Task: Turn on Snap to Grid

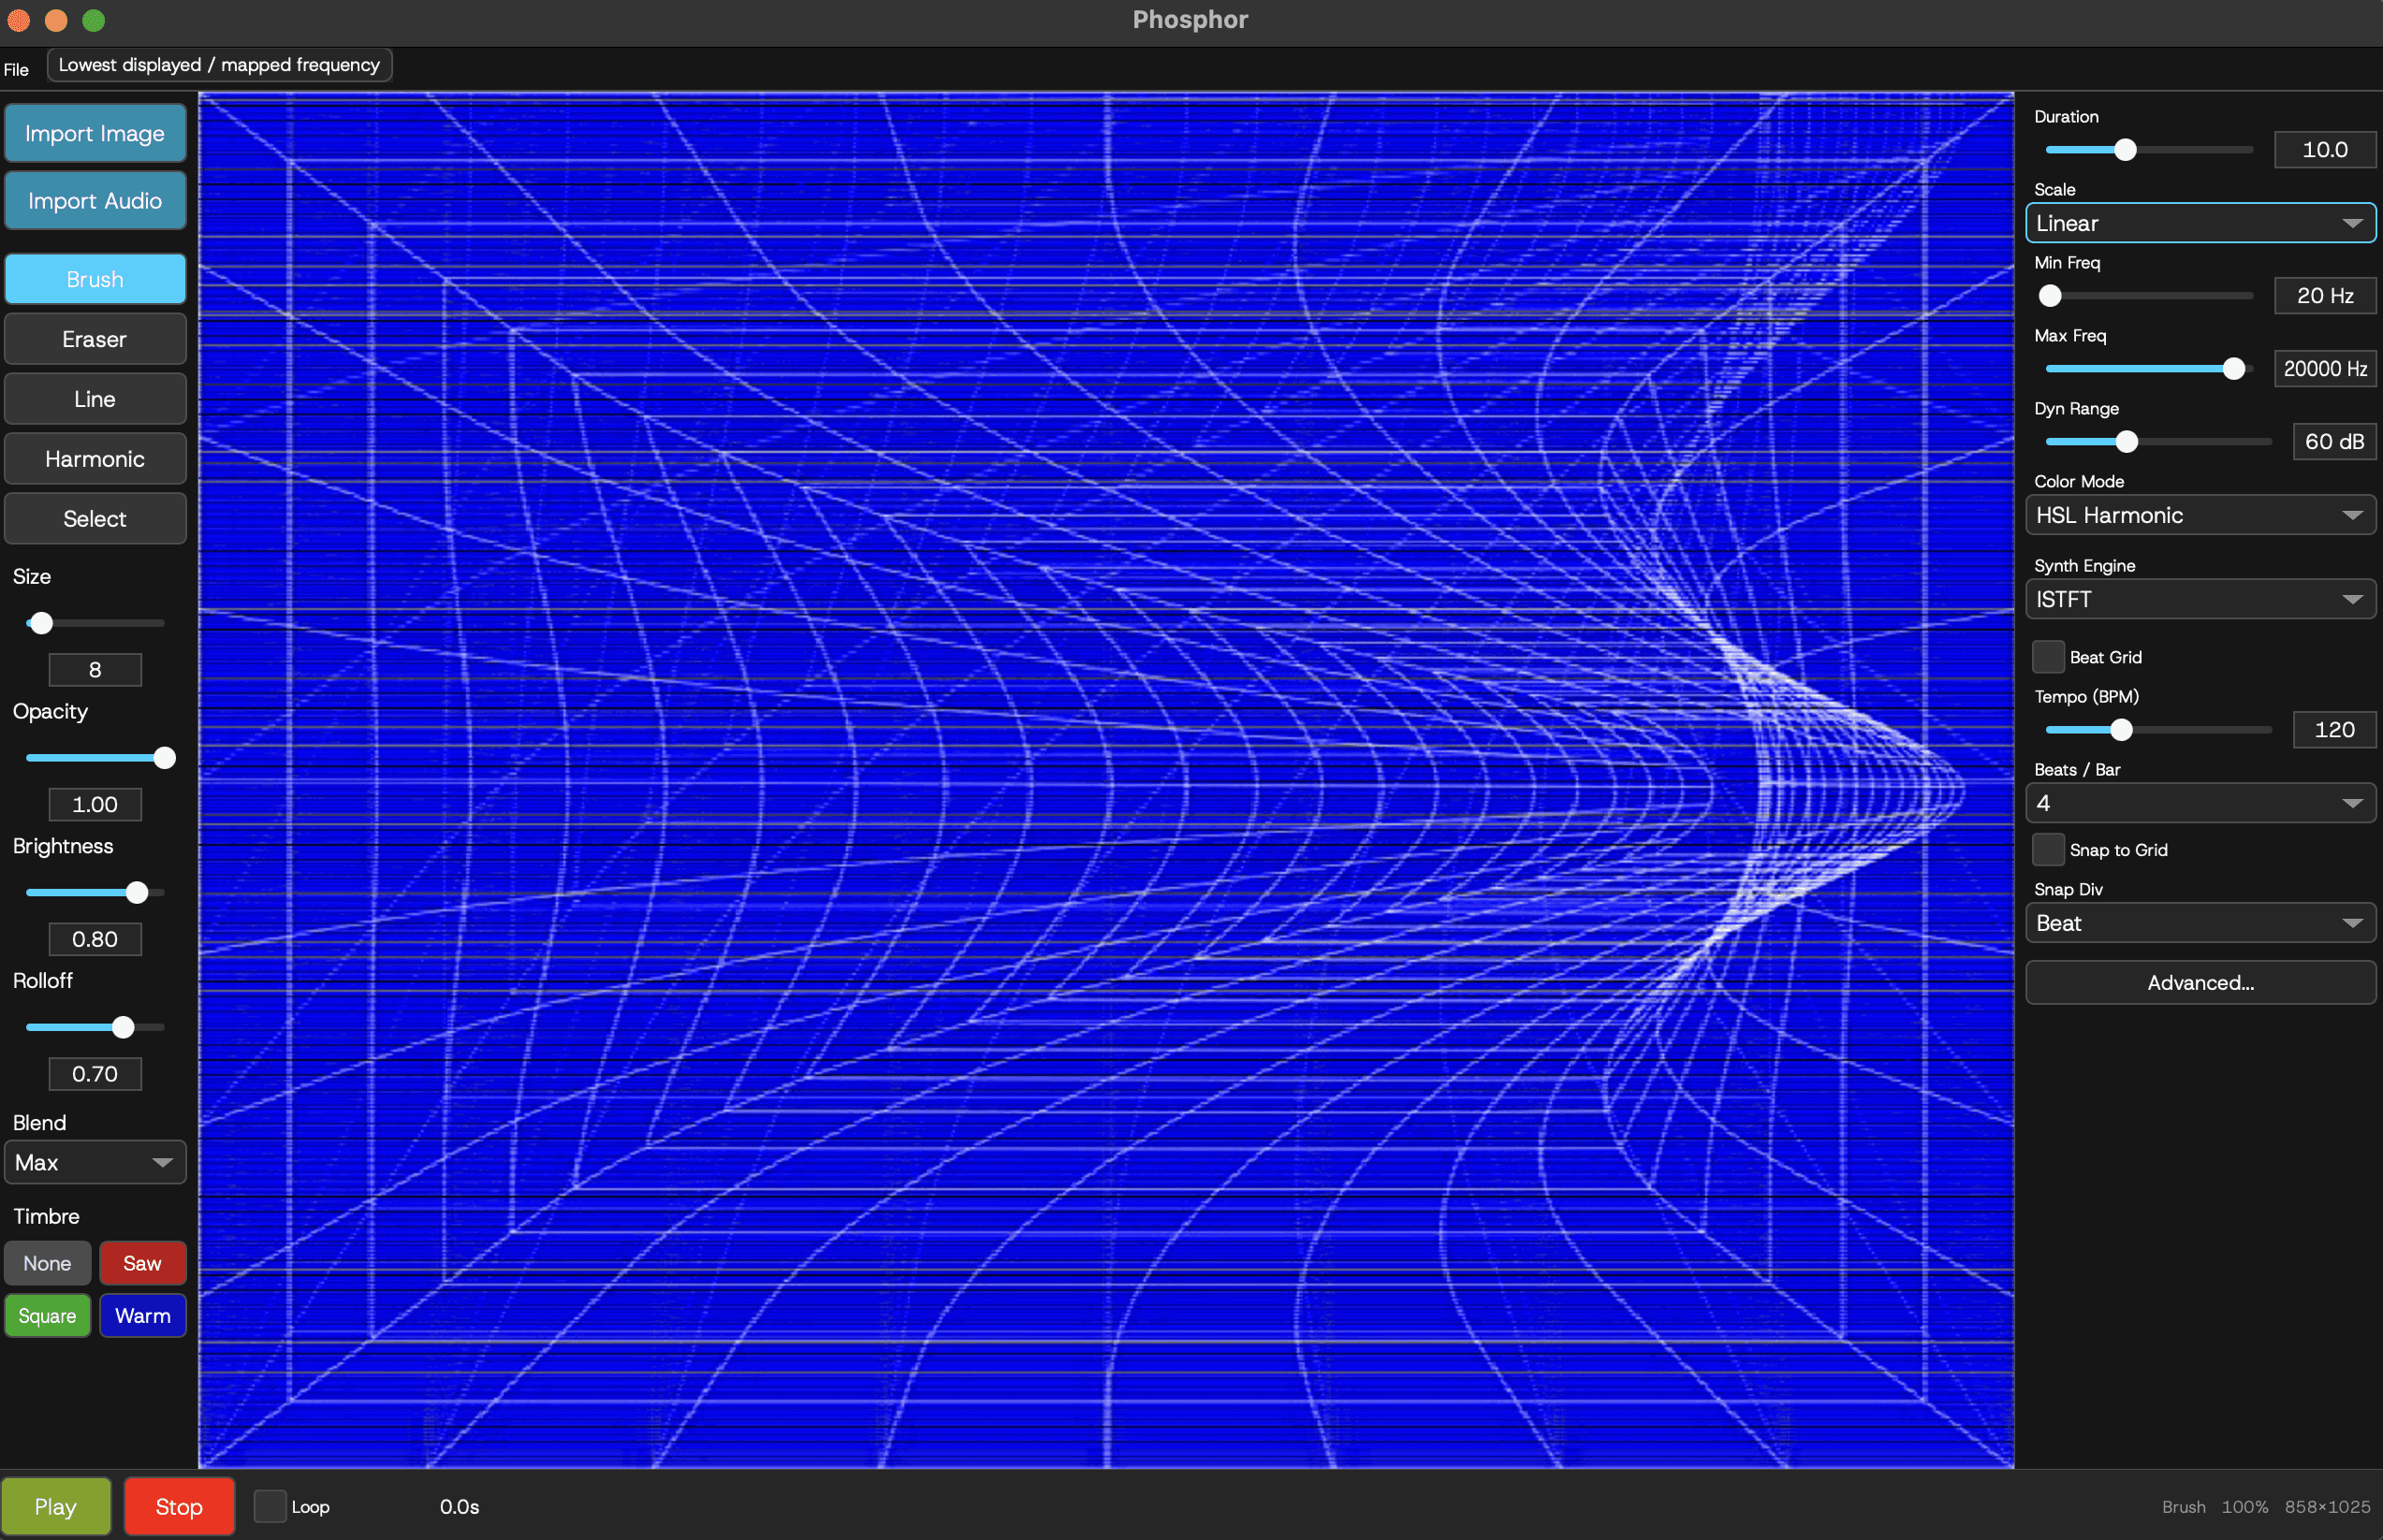Action: pos(2048,850)
